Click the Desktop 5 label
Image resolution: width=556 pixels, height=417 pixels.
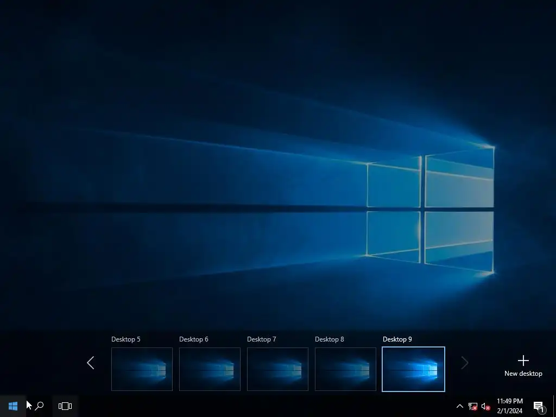126,339
